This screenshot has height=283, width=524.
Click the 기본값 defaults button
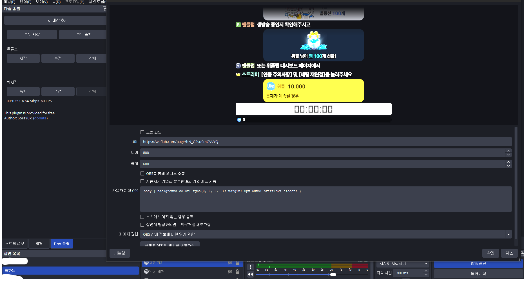coord(120,253)
